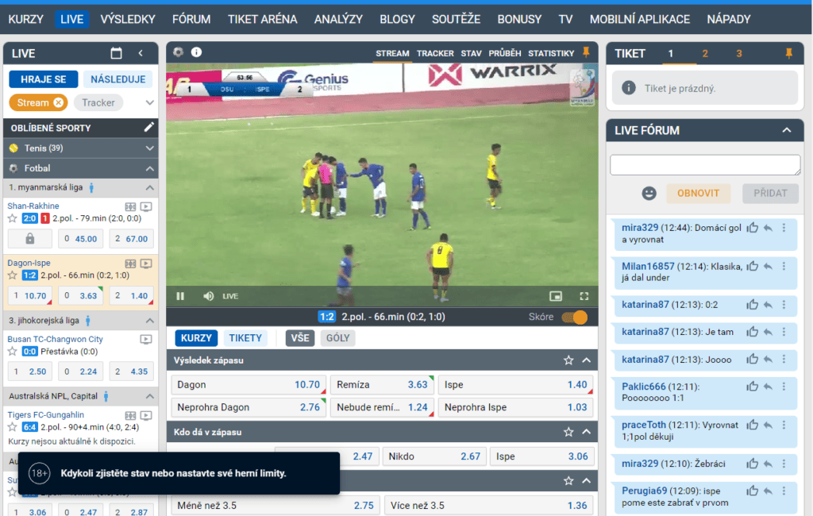The width and height of the screenshot is (813, 516).
Task: Filter markets by GÓLY
Action: pyautogui.click(x=337, y=338)
